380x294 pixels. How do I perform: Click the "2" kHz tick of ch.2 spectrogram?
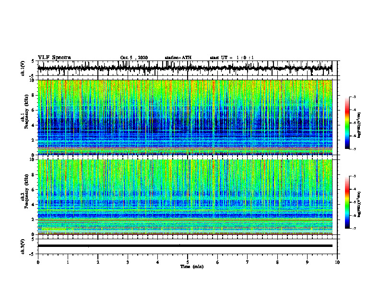(x=34, y=219)
